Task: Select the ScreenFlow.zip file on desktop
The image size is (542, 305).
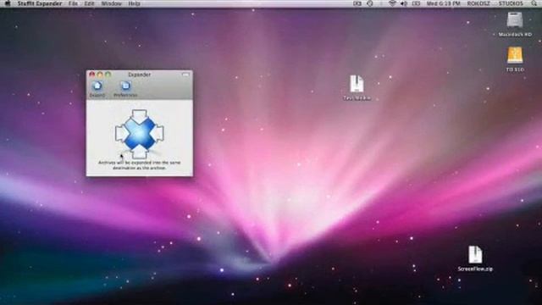Action: 475,258
